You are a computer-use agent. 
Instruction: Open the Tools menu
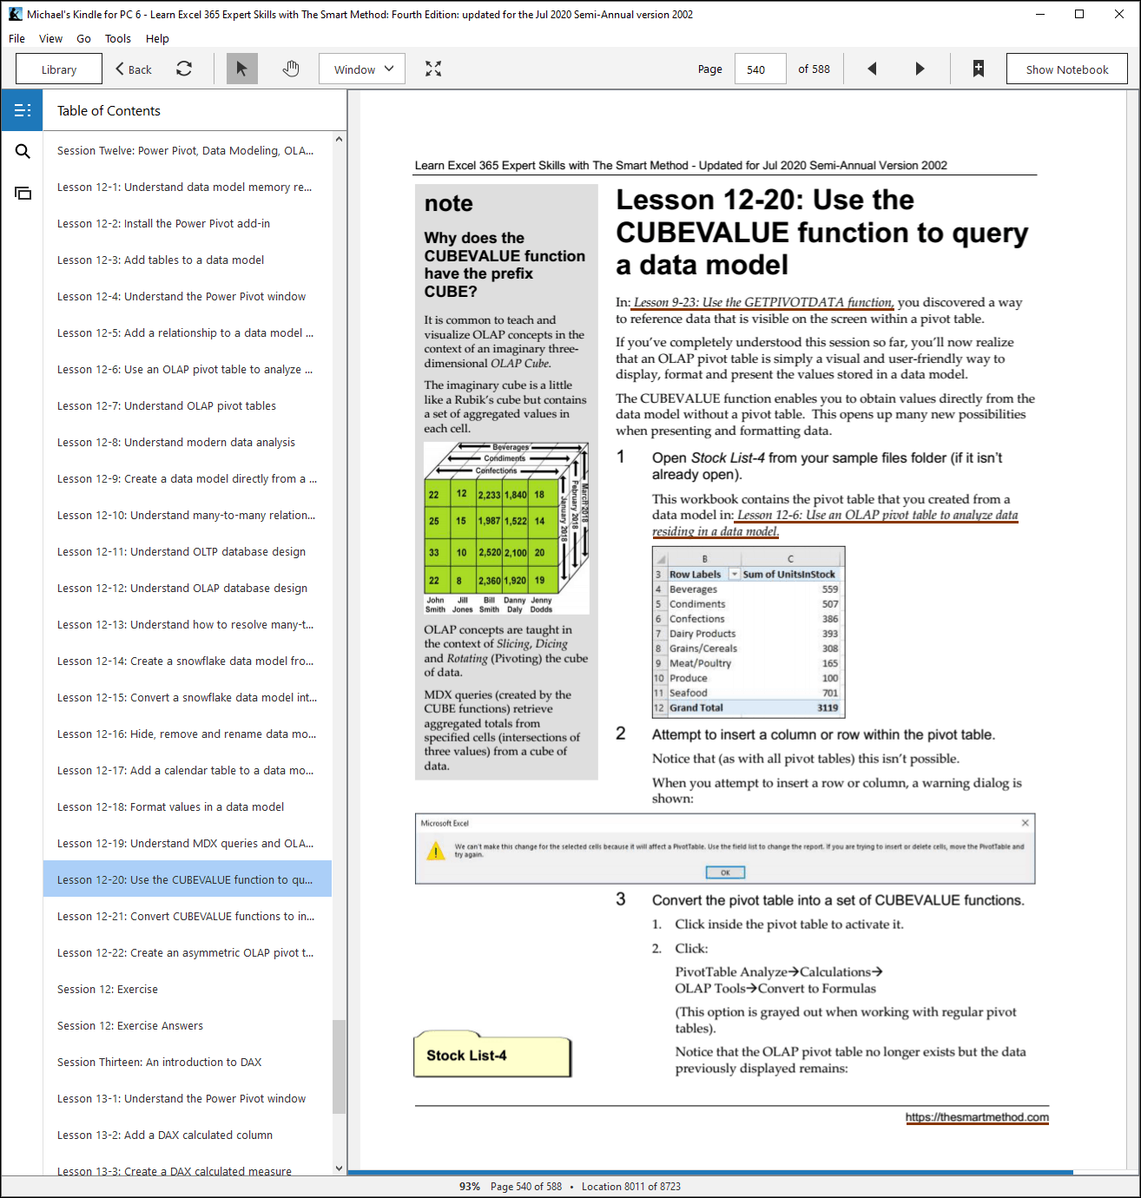(x=118, y=38)
